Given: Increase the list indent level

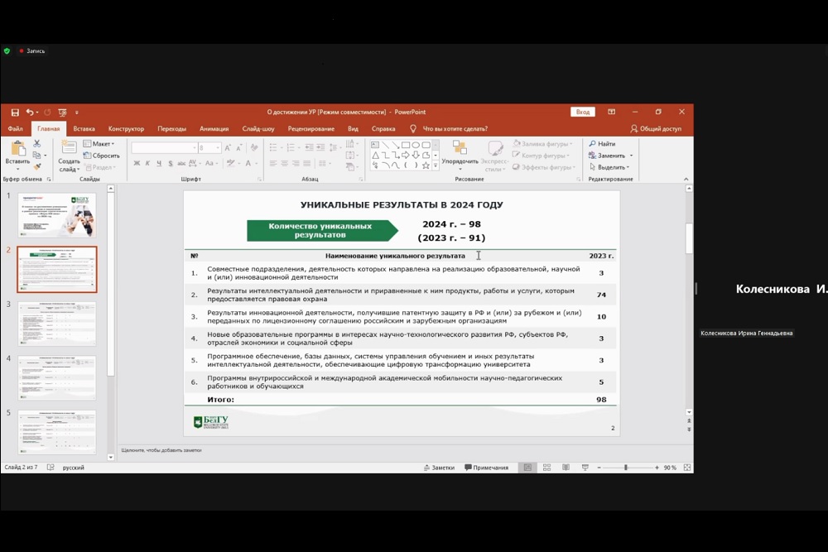Looking at the screenshot, I should (x=320, y=148).
